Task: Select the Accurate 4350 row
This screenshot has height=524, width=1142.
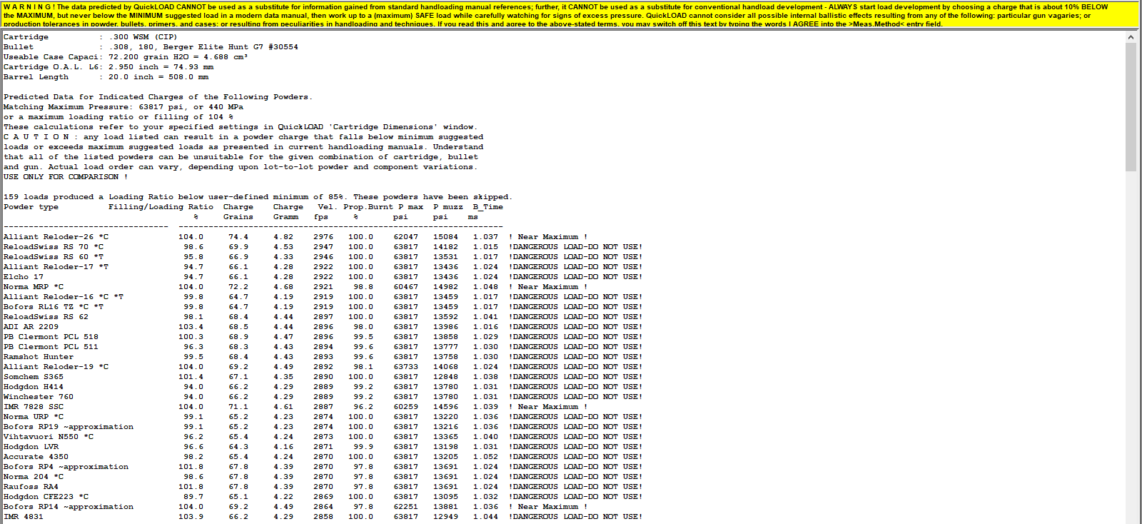Action: click(x=323, y=457)
